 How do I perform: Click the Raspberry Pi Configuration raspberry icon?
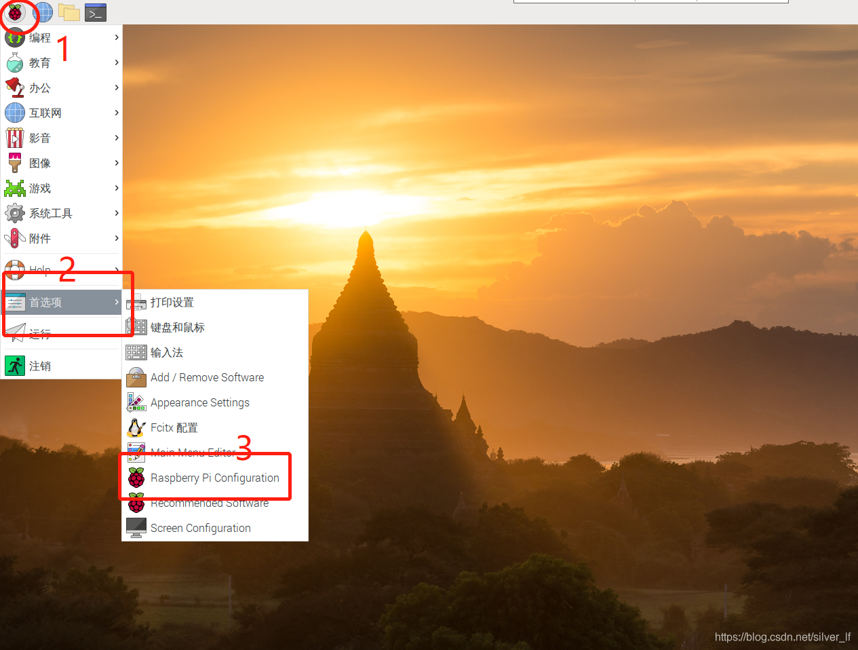pos(136,478)
